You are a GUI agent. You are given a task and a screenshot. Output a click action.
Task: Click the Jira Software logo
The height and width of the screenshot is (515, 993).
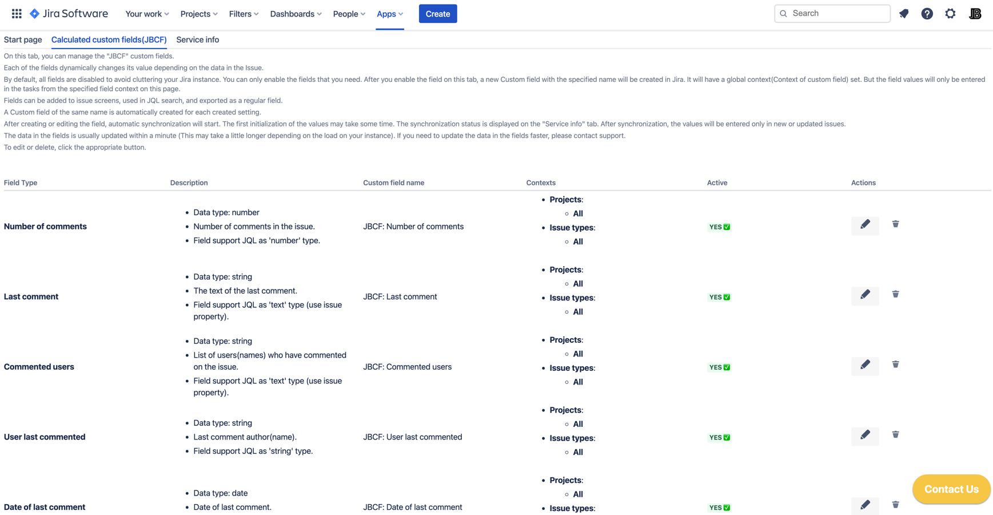tap(69, 14)
